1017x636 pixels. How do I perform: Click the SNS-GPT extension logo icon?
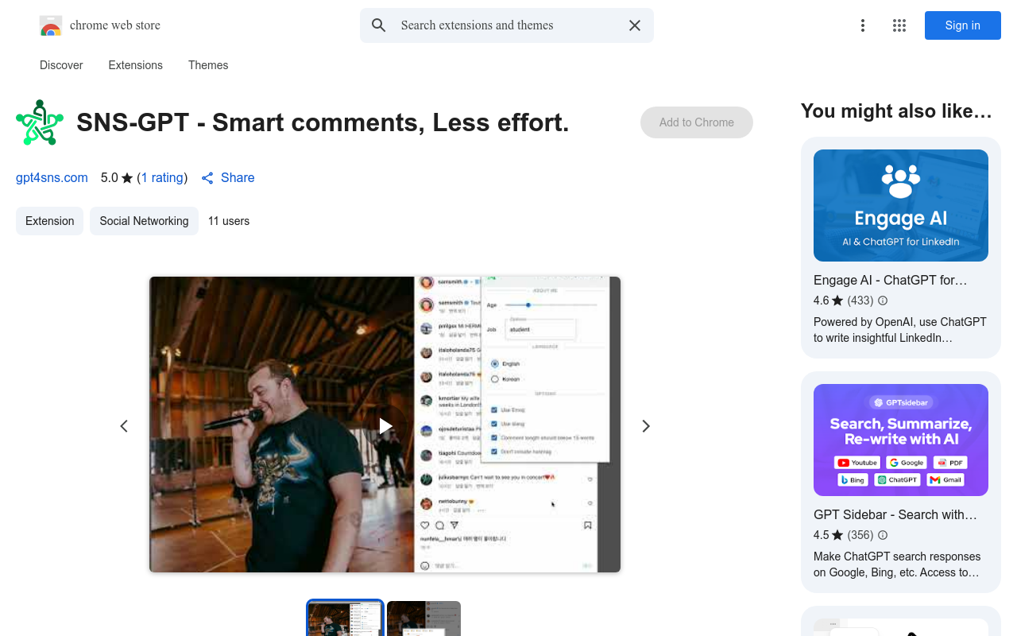40,122
